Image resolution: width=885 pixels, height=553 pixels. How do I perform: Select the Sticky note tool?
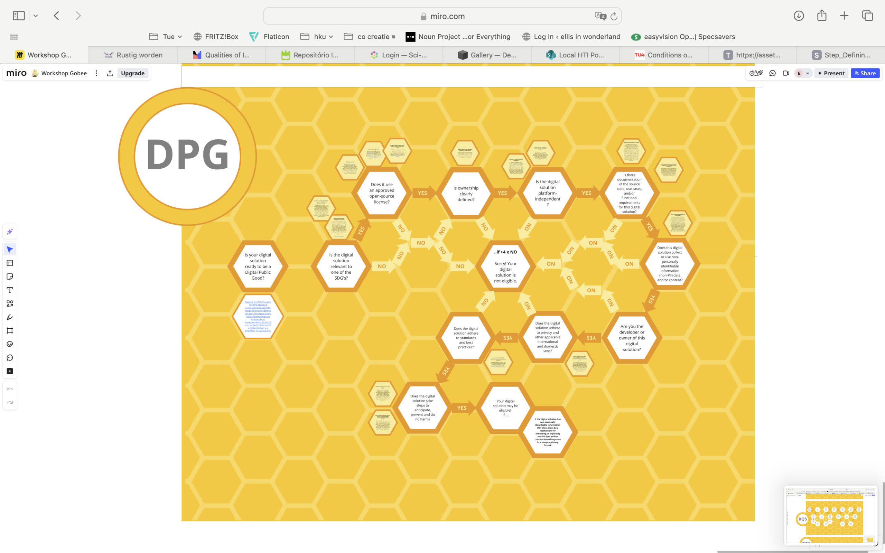point(10,276)
